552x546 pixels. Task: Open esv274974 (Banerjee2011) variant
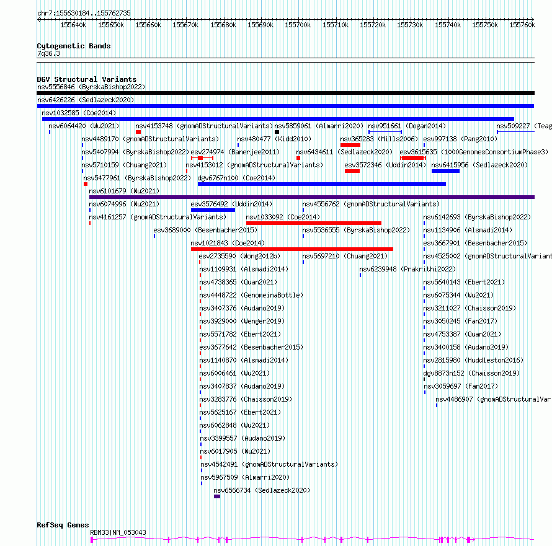tap(235, 152)
